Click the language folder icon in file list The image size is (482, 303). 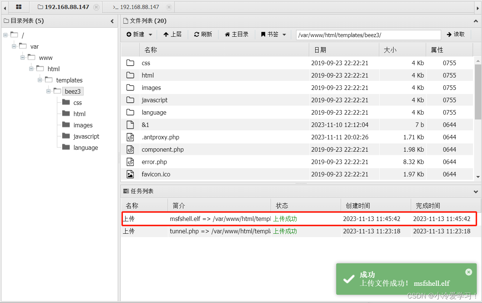pyautogui.click(x=130, y=112)
